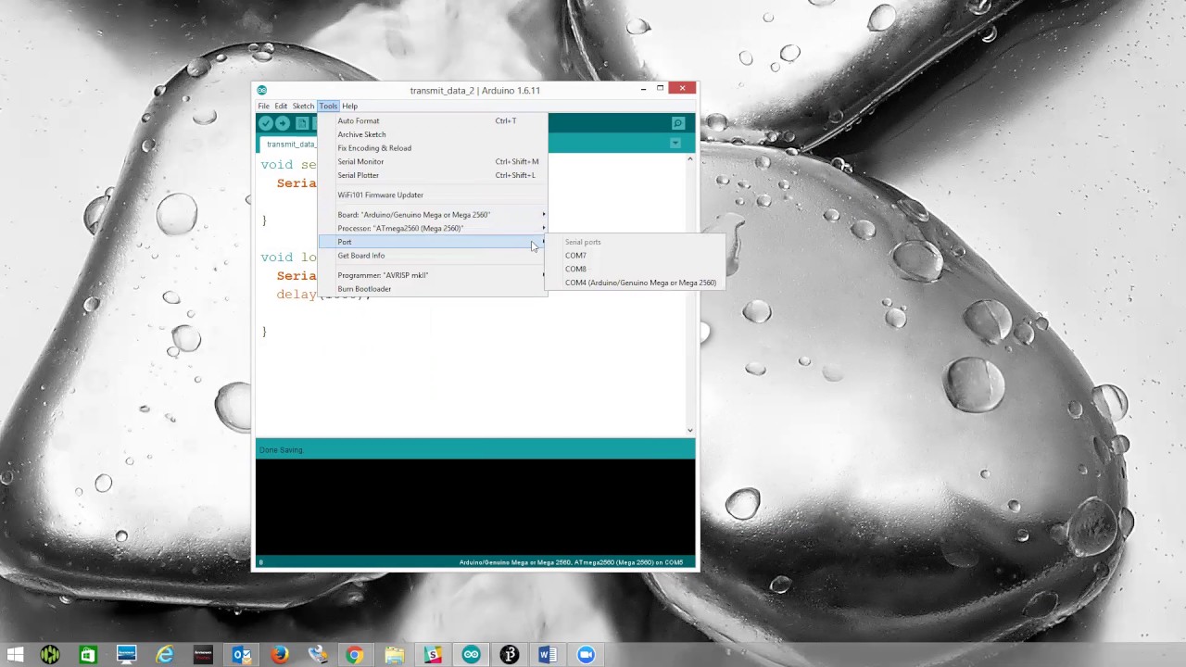Viewport: 1186px width, 667px height.
Task: Close the Arduino window
Action: [x=682, y=89]
